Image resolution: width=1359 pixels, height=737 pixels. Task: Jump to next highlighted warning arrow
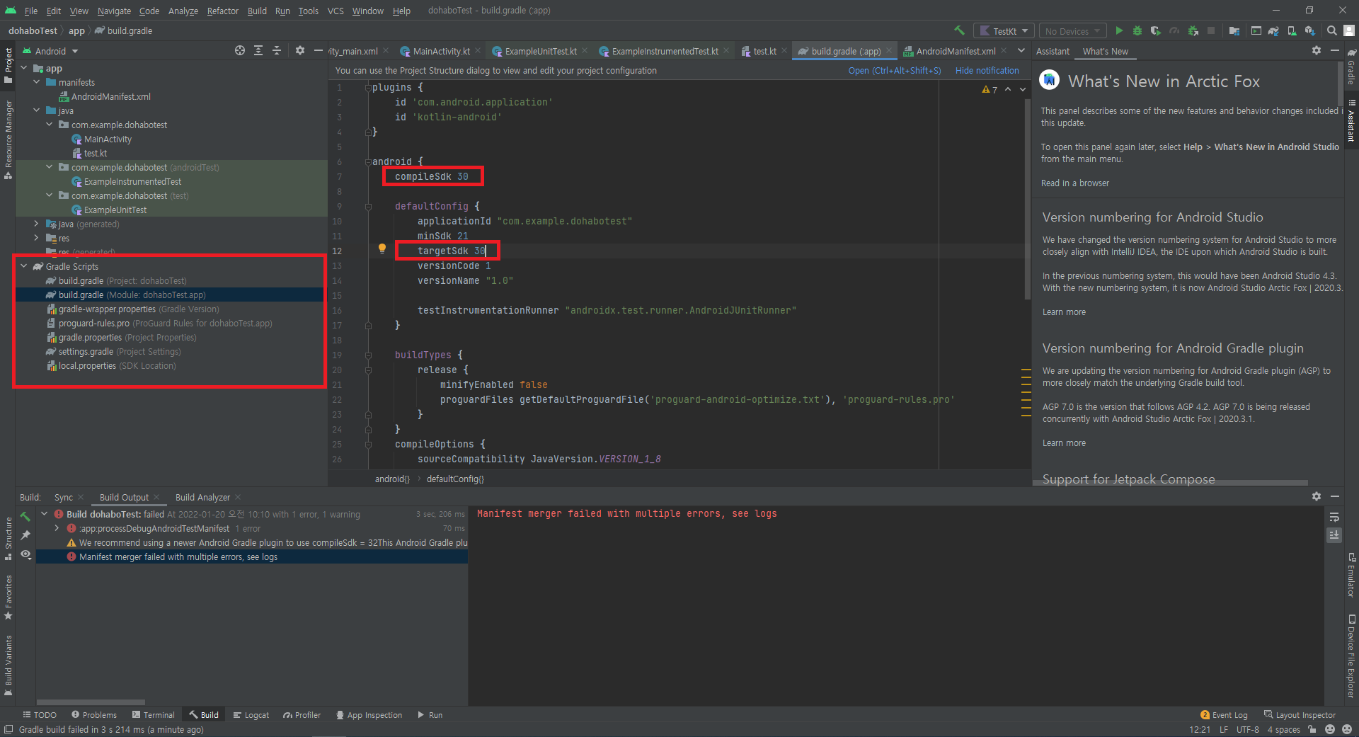(1023, 89)
